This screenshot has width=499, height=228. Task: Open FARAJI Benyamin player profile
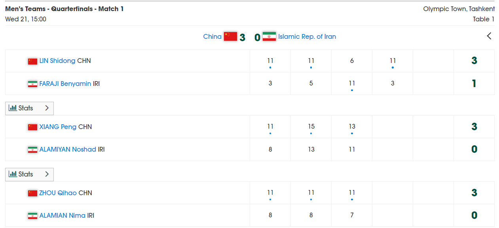tap(65, 84)
